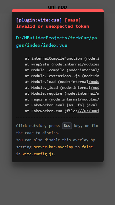This screenshot has height=205, width=115.
Task: Open the Module.load node:internal link
Action: [94, 82]
